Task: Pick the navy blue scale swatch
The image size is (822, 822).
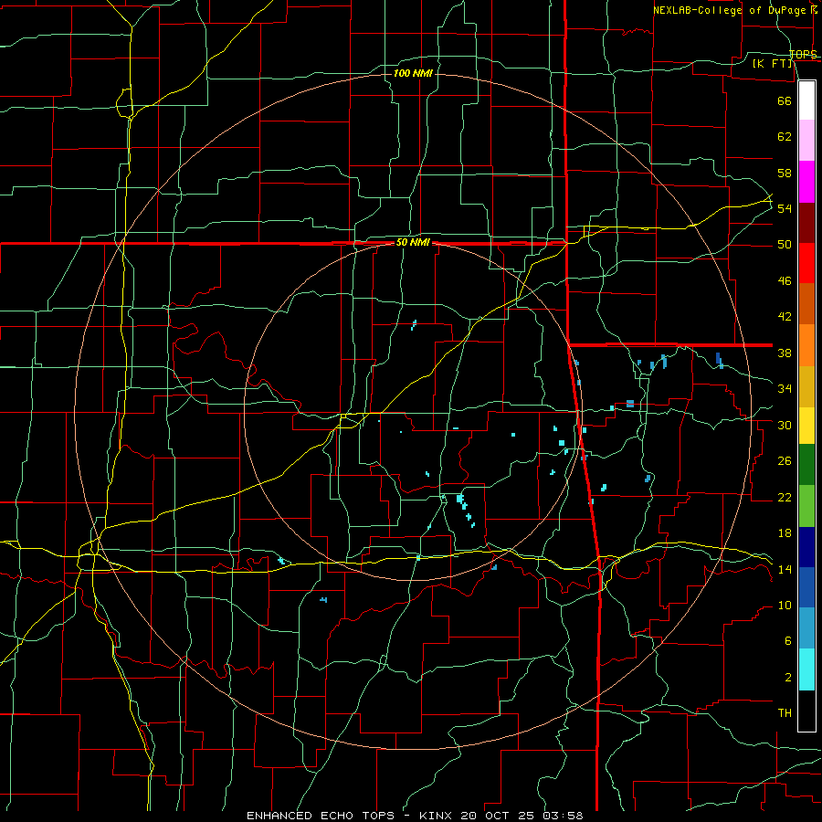Action: [806, 547]
